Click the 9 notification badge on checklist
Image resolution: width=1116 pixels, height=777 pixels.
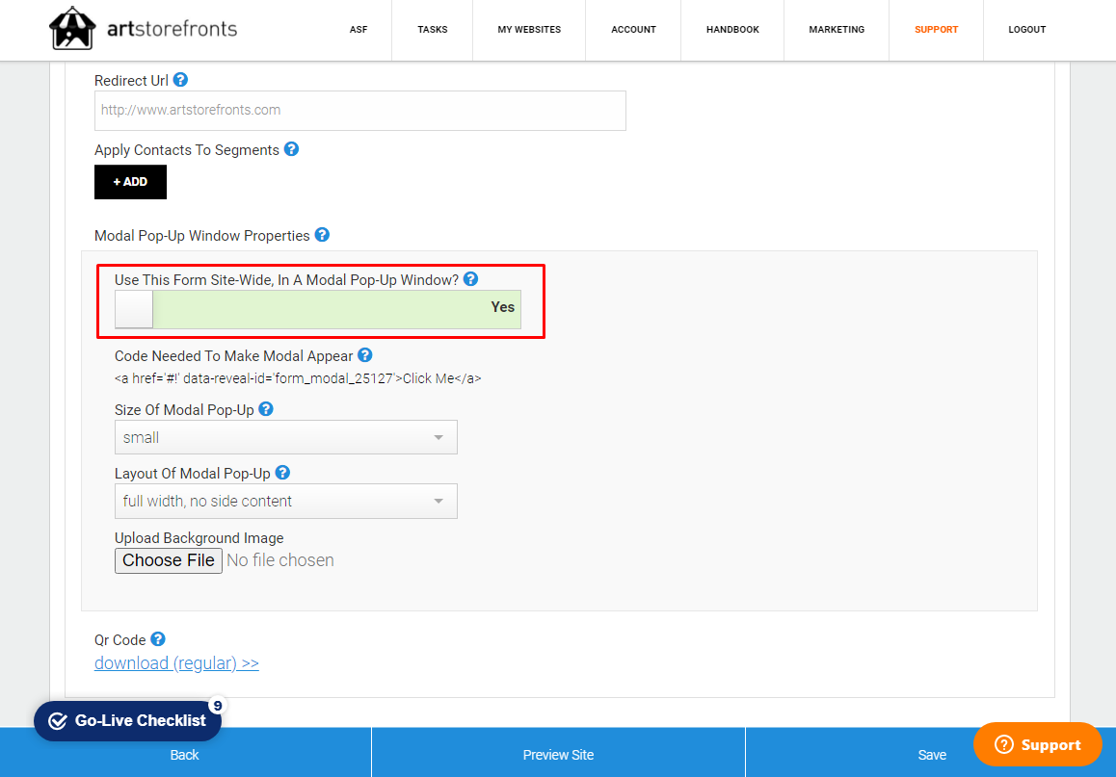217,705
